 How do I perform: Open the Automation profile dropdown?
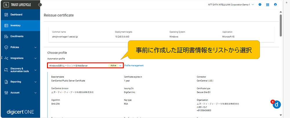pyautogui.click(x=85, y=66)
